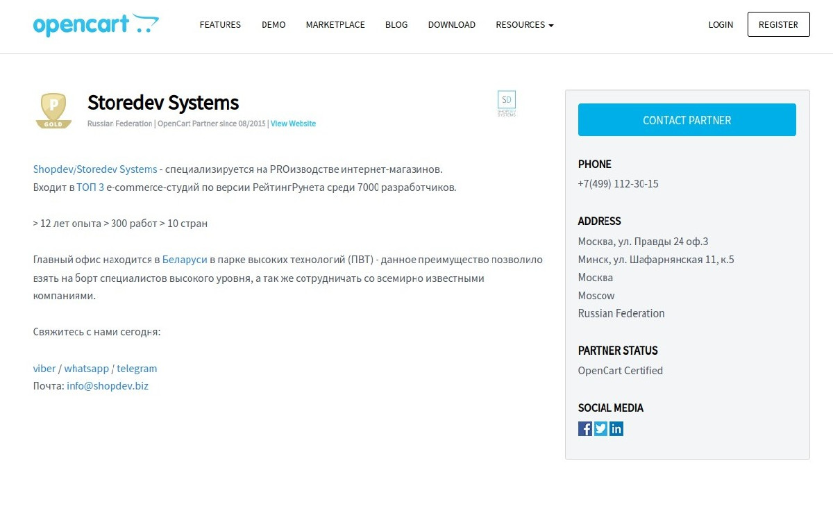The image size is (833, 511).
Task: Click the Contact Partner button
Action: (687, 120)
